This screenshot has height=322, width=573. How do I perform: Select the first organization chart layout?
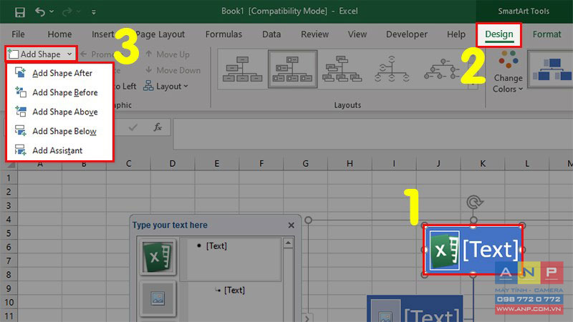click(242, 69)
